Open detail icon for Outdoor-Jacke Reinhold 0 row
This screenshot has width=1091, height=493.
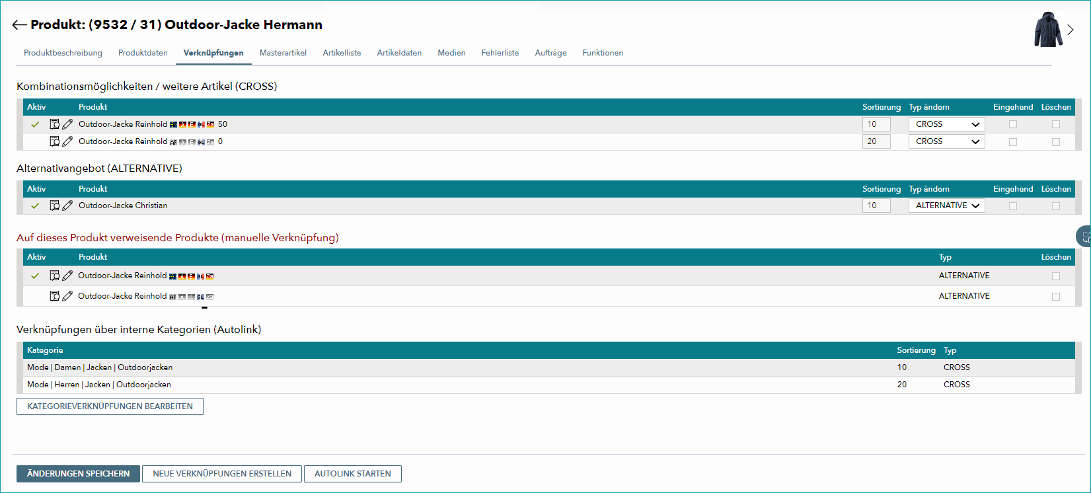tap(55, 141)
